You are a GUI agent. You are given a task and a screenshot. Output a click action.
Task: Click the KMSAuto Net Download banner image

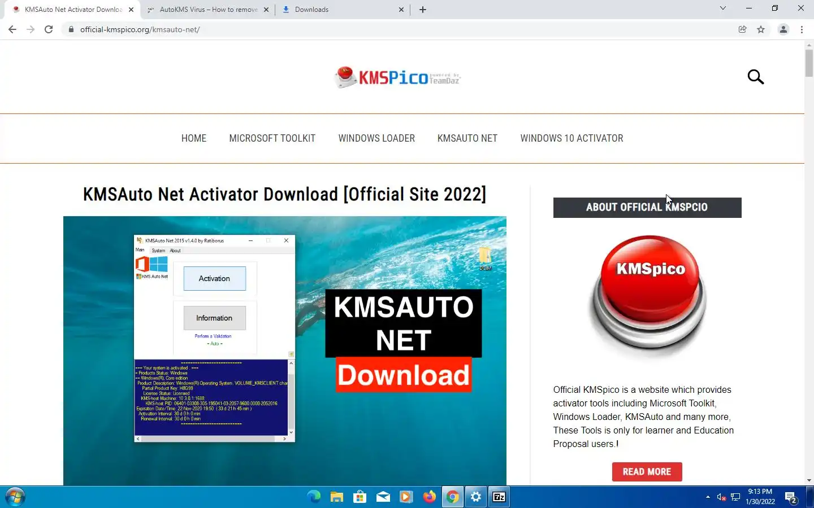coord(285,350)
